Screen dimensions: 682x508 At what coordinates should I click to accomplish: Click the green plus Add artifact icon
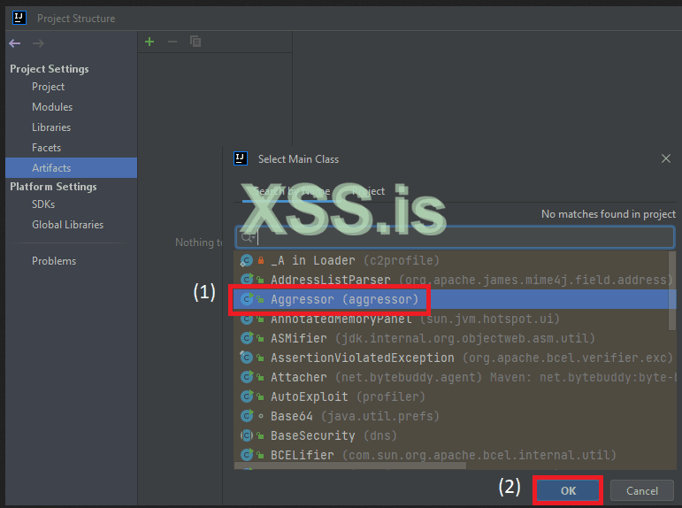click(x=149, y=42)
